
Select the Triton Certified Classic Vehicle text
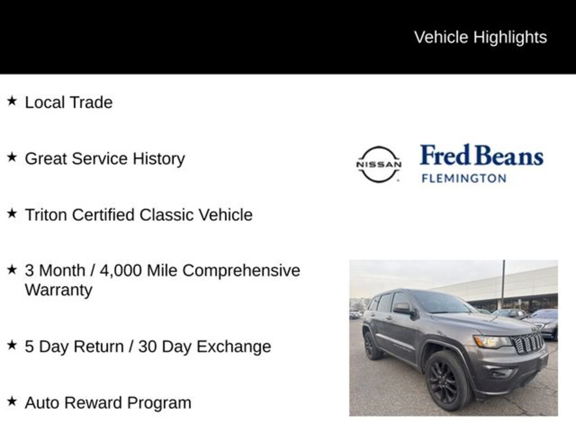pyautogui.click(x=138, y=215)
